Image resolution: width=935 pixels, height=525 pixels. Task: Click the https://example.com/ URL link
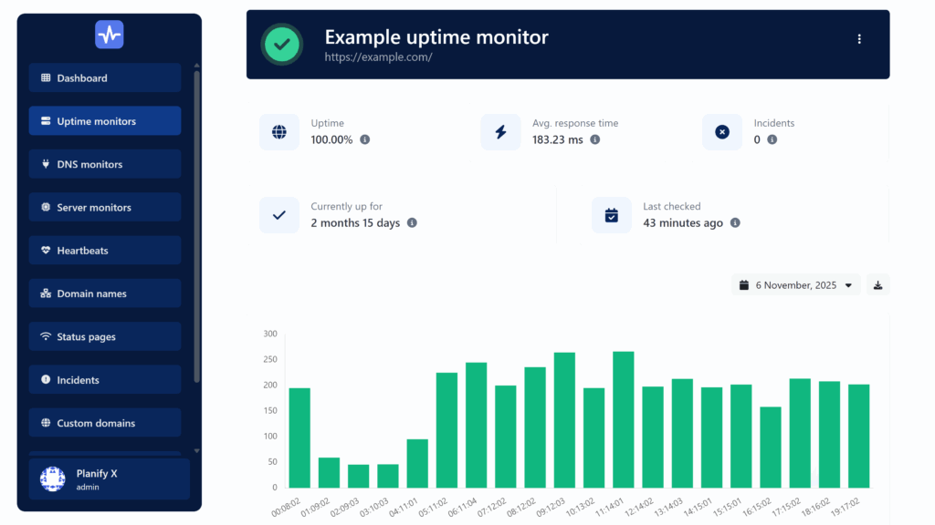(378, 57)
